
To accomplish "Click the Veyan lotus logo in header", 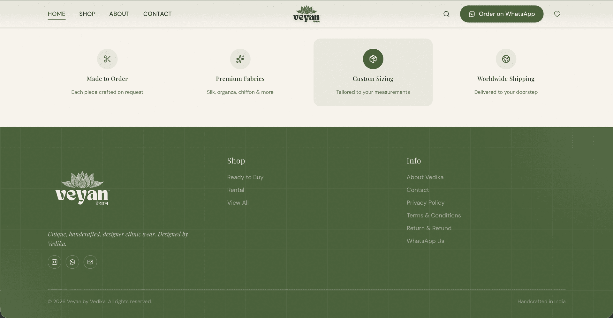I will (x=306, y=14).
